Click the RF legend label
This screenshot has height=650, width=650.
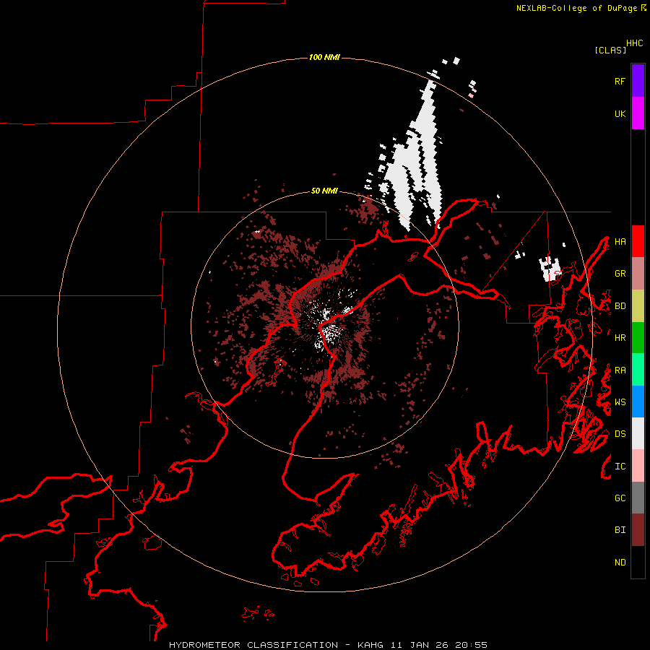click(x=620, y=81)
